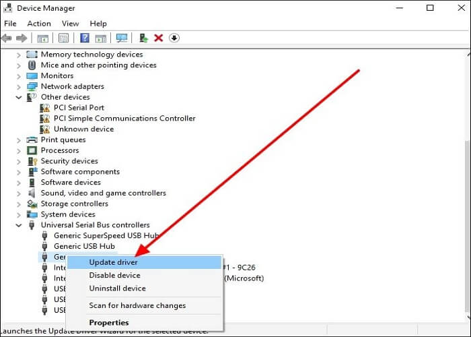Choose Scan for hardware changes in context menu
The height and width of the screenshot is (337, 471).
145,305
